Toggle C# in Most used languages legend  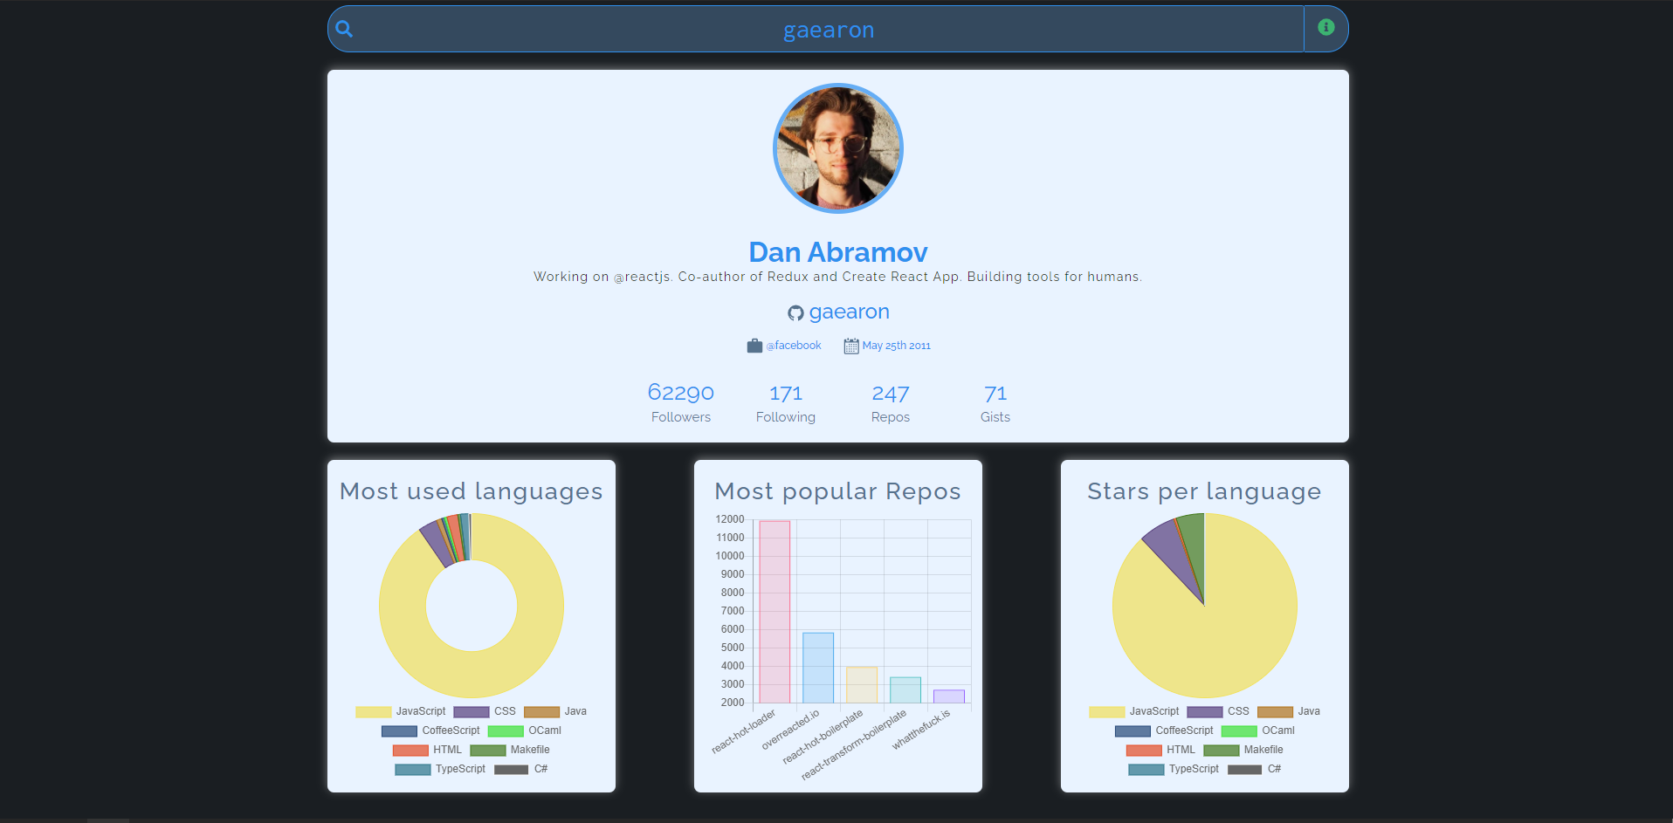coord(521,769)
